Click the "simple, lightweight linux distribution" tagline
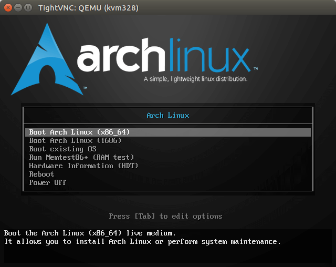Screen dimensions: 336x267 (195, 79)
